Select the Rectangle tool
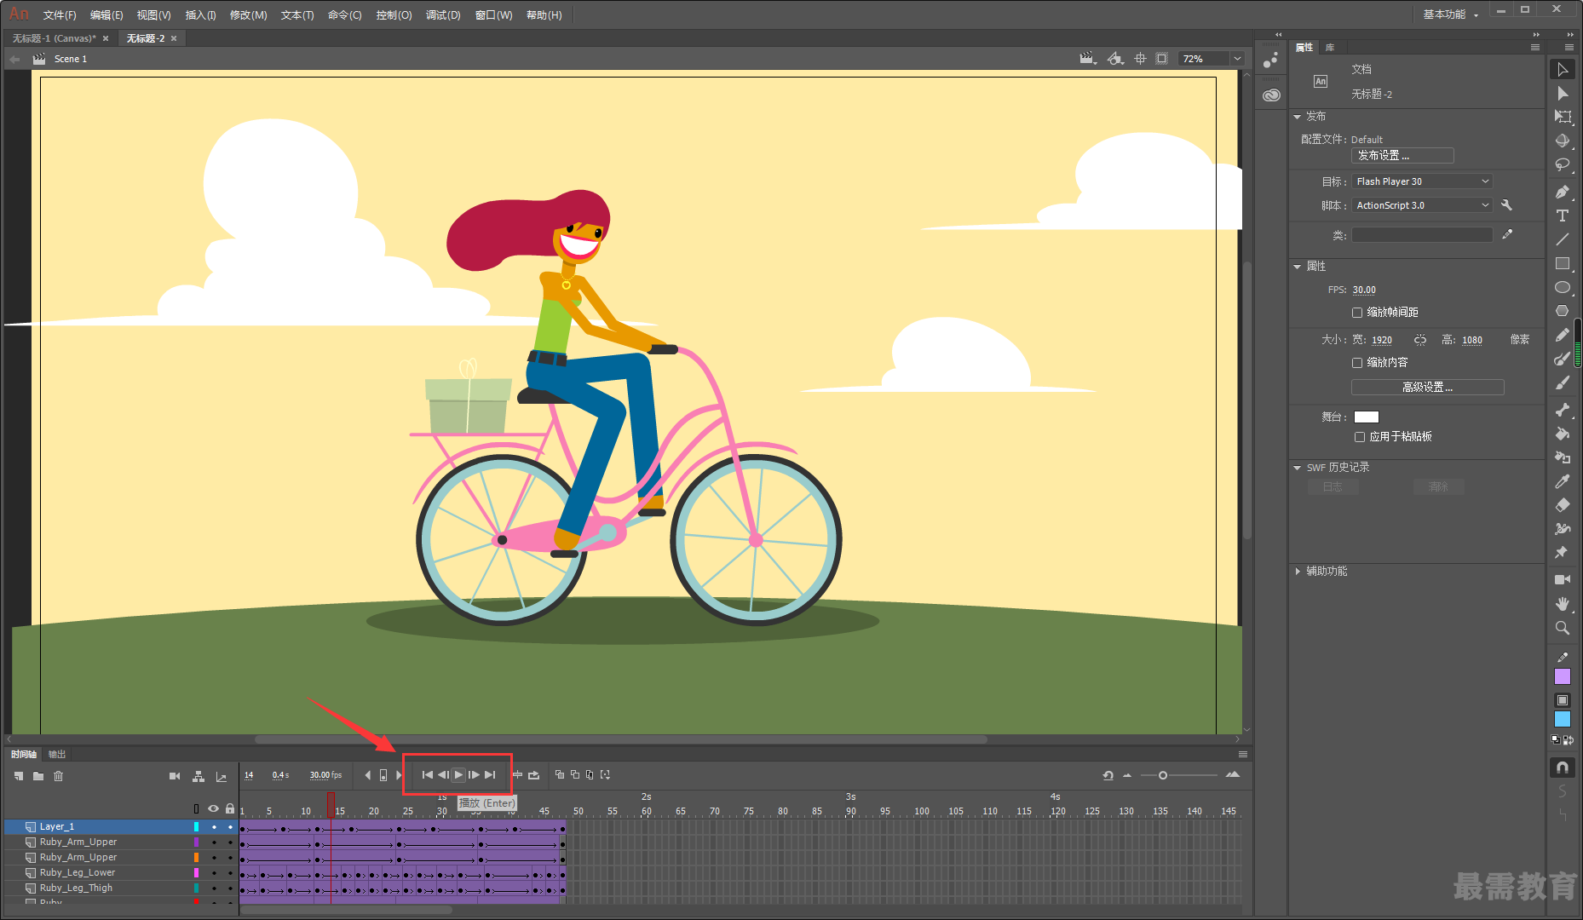This screenshot has height=920, width=1583. click(1563, 264)
